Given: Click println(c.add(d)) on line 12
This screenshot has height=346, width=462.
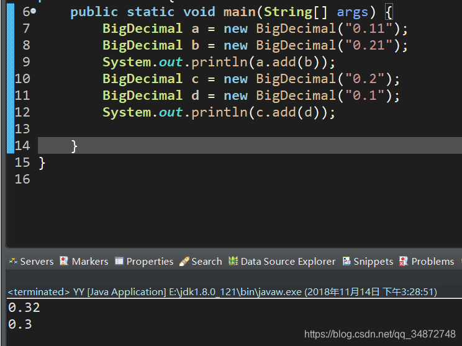Looking at the screenshot, I should (260, 113).
